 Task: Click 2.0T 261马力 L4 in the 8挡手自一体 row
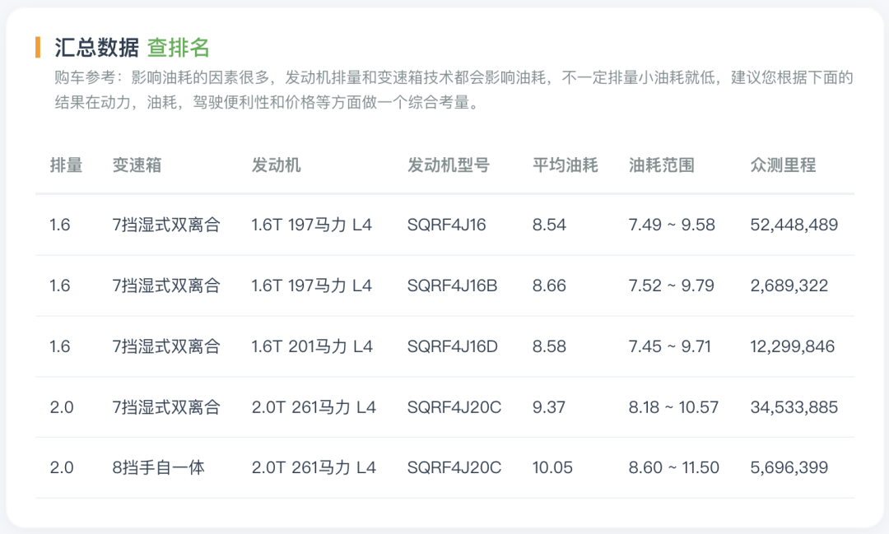point(314,467)
